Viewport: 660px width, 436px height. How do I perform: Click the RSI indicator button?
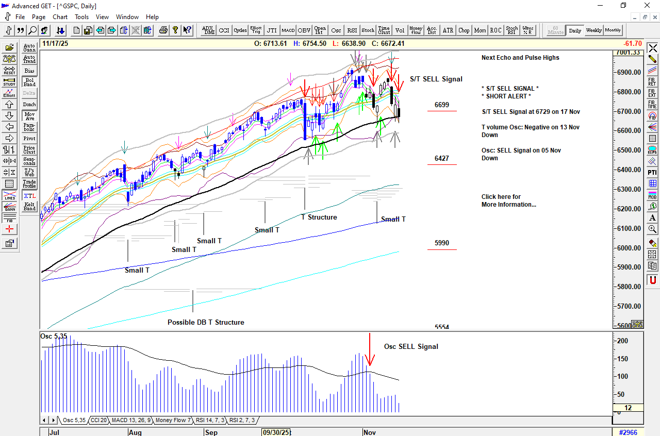point(352,30)
